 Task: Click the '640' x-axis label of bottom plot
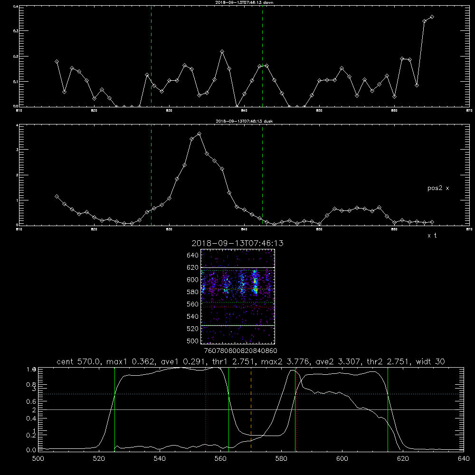464,459
